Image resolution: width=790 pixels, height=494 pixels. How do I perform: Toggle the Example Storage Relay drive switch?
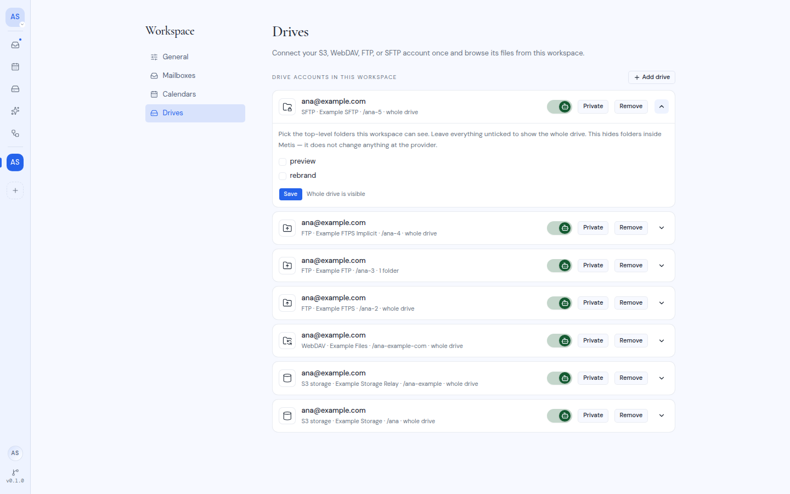[x=560, y=378]
